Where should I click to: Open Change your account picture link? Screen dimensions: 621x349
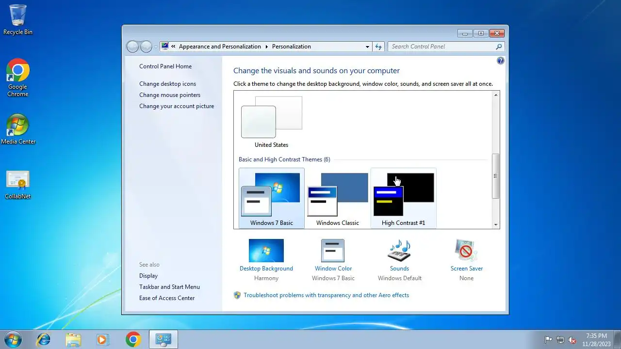[x=177, y=106]
